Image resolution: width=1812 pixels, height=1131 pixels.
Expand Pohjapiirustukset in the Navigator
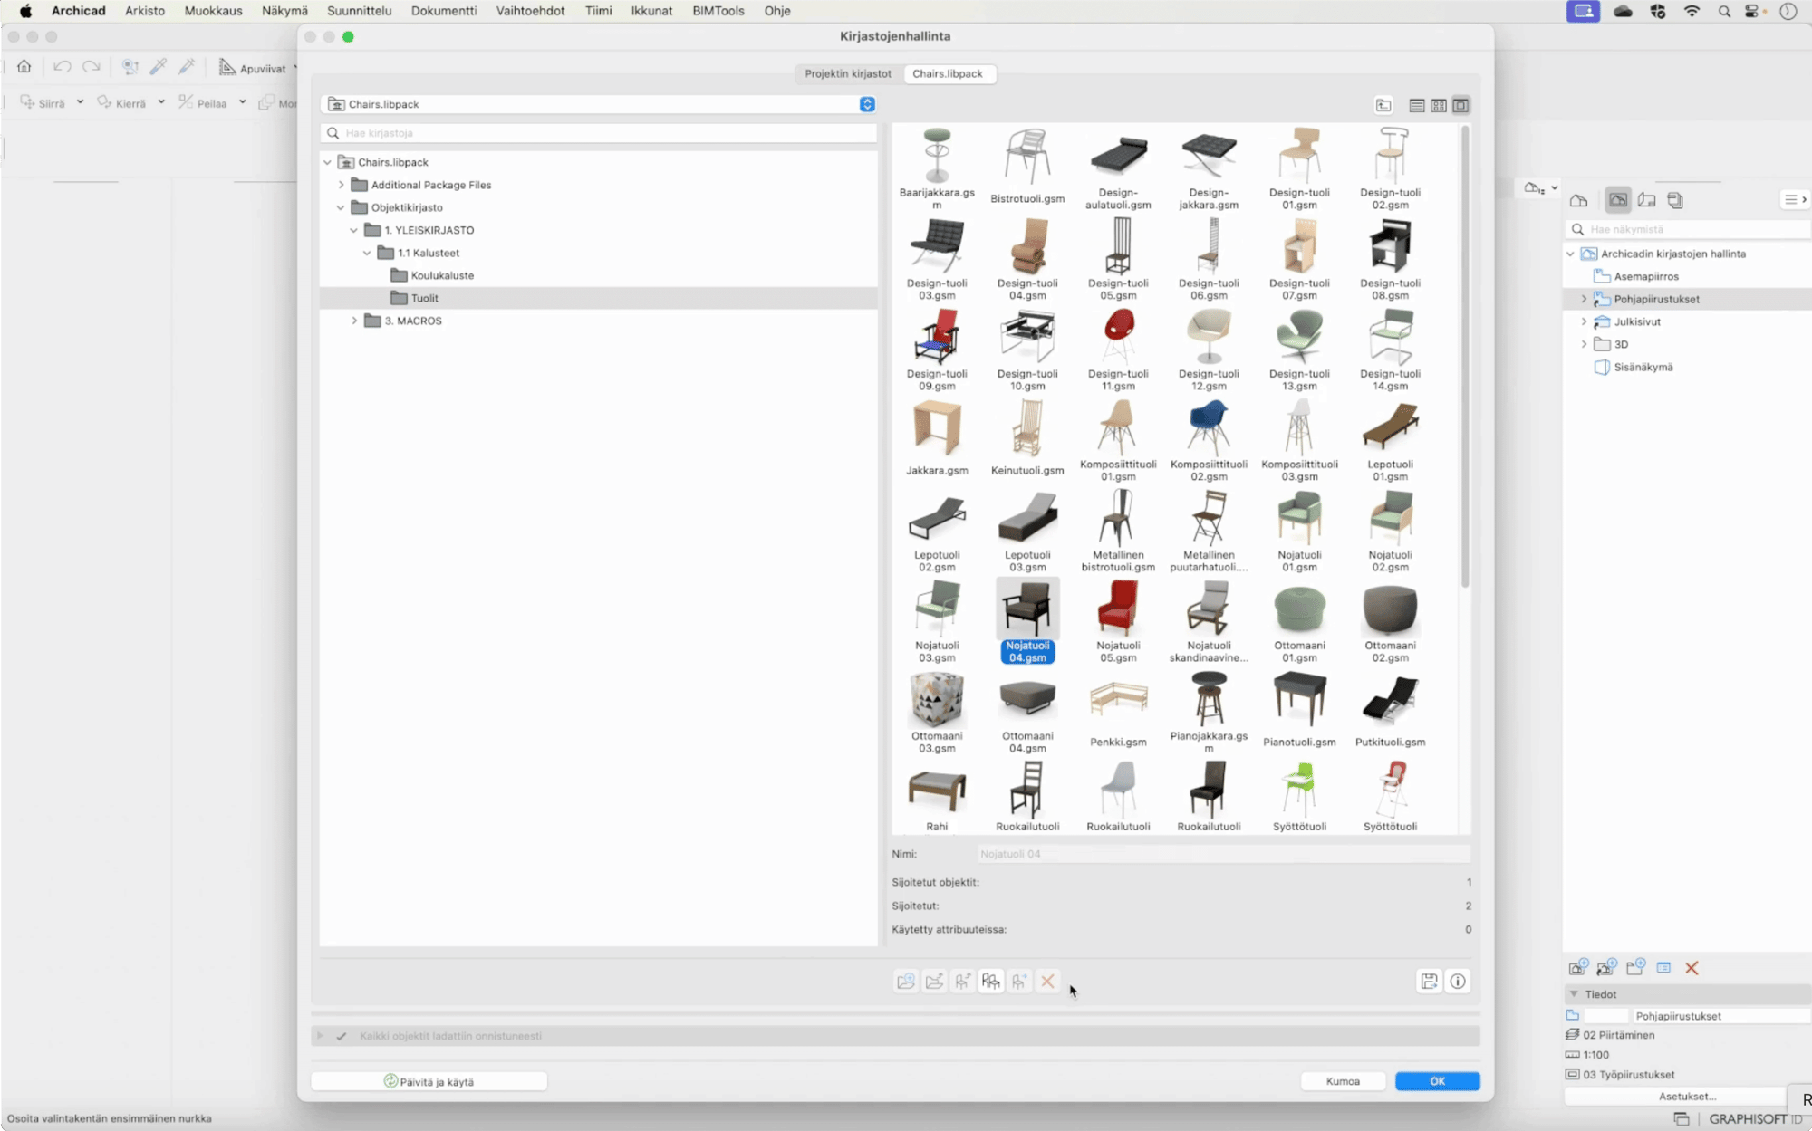pos(1584,300)
